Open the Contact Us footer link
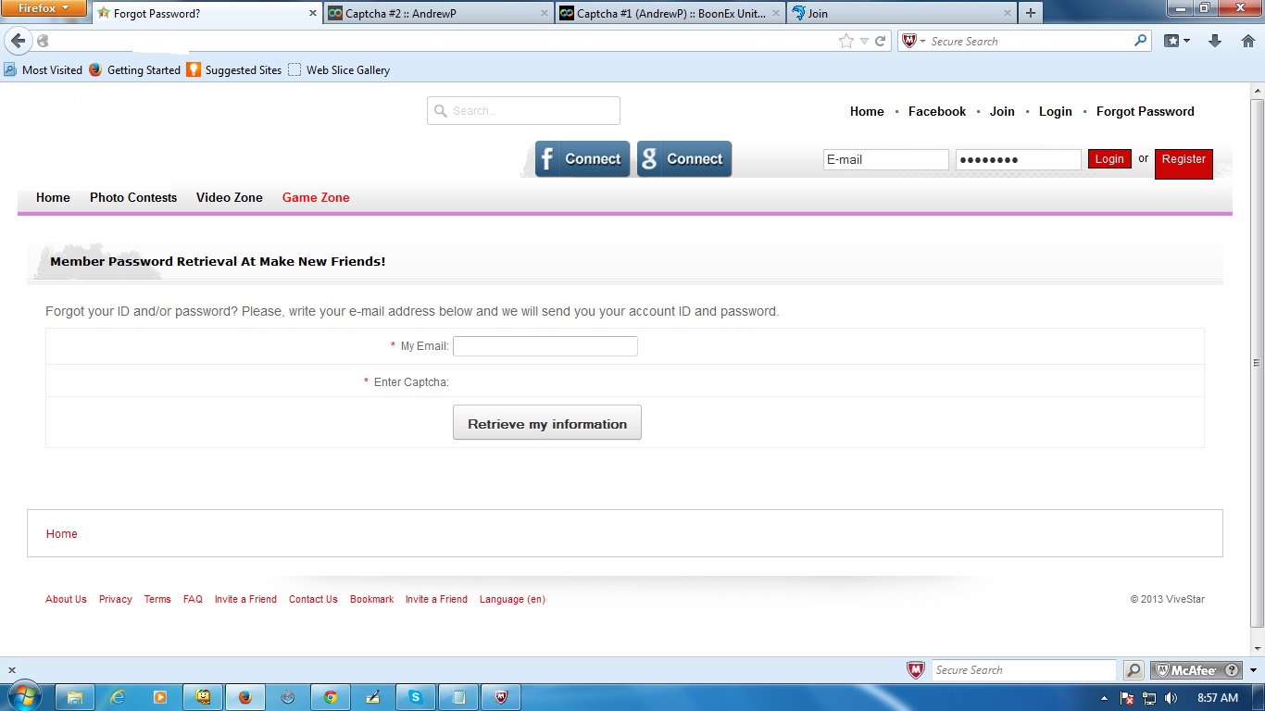This screenshot has height=711, width=1265. pyautogui.click(x=313, y=599)
